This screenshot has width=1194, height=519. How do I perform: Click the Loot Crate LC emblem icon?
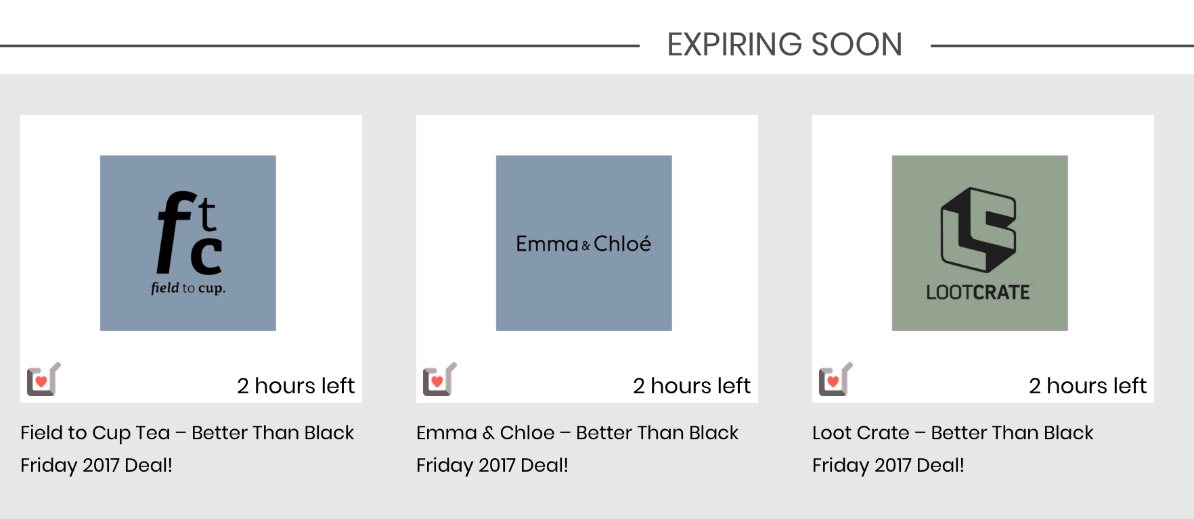(x=979, y=230)
